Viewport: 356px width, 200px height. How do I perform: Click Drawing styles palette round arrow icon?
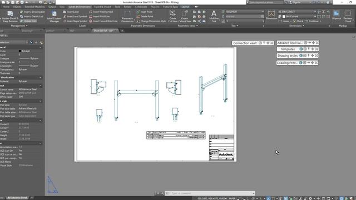(x=301, y=56)
